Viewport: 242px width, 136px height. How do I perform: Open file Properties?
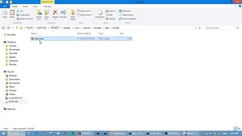pyautogui.click(x=100, y=15)
